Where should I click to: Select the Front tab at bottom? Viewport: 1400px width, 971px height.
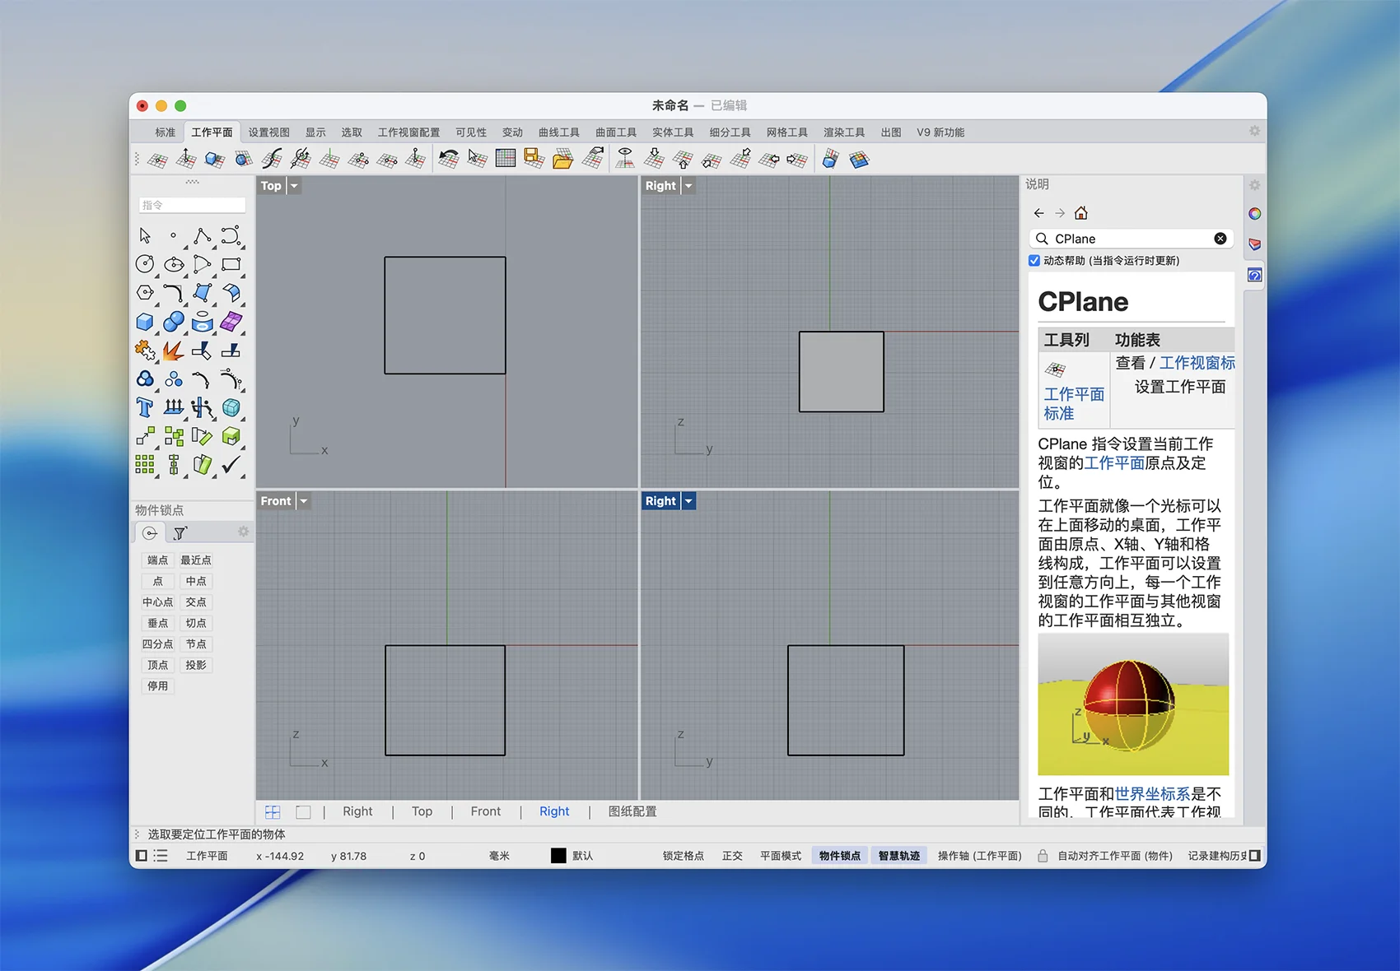point(485,811)
